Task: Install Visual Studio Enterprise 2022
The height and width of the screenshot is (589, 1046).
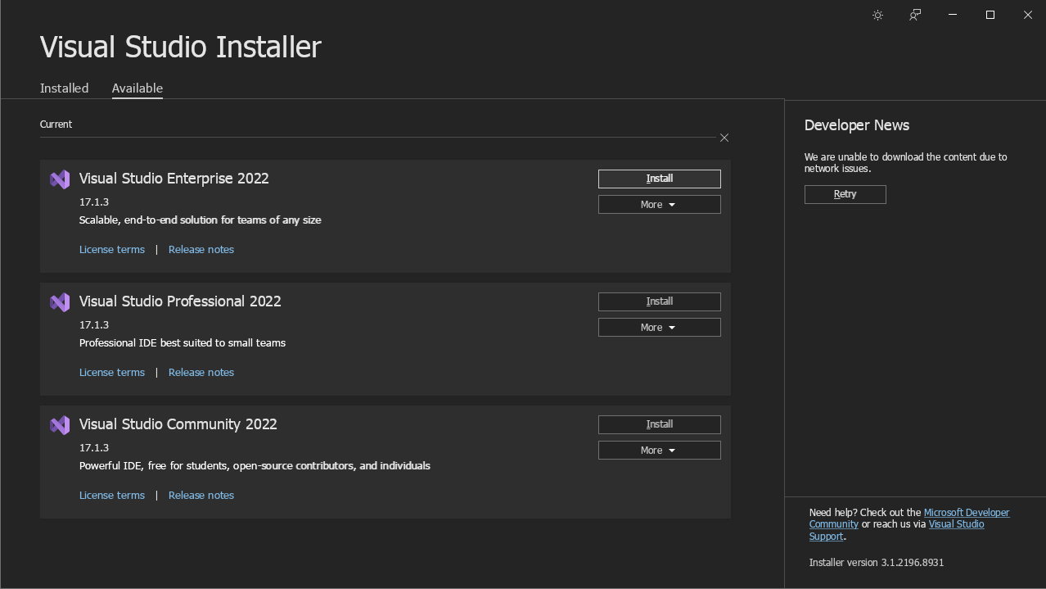Action: click(x=659, y=178)
